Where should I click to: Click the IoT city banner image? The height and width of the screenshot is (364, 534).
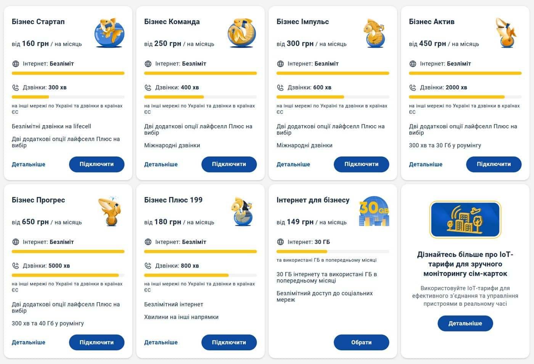[x=465, y=220]
